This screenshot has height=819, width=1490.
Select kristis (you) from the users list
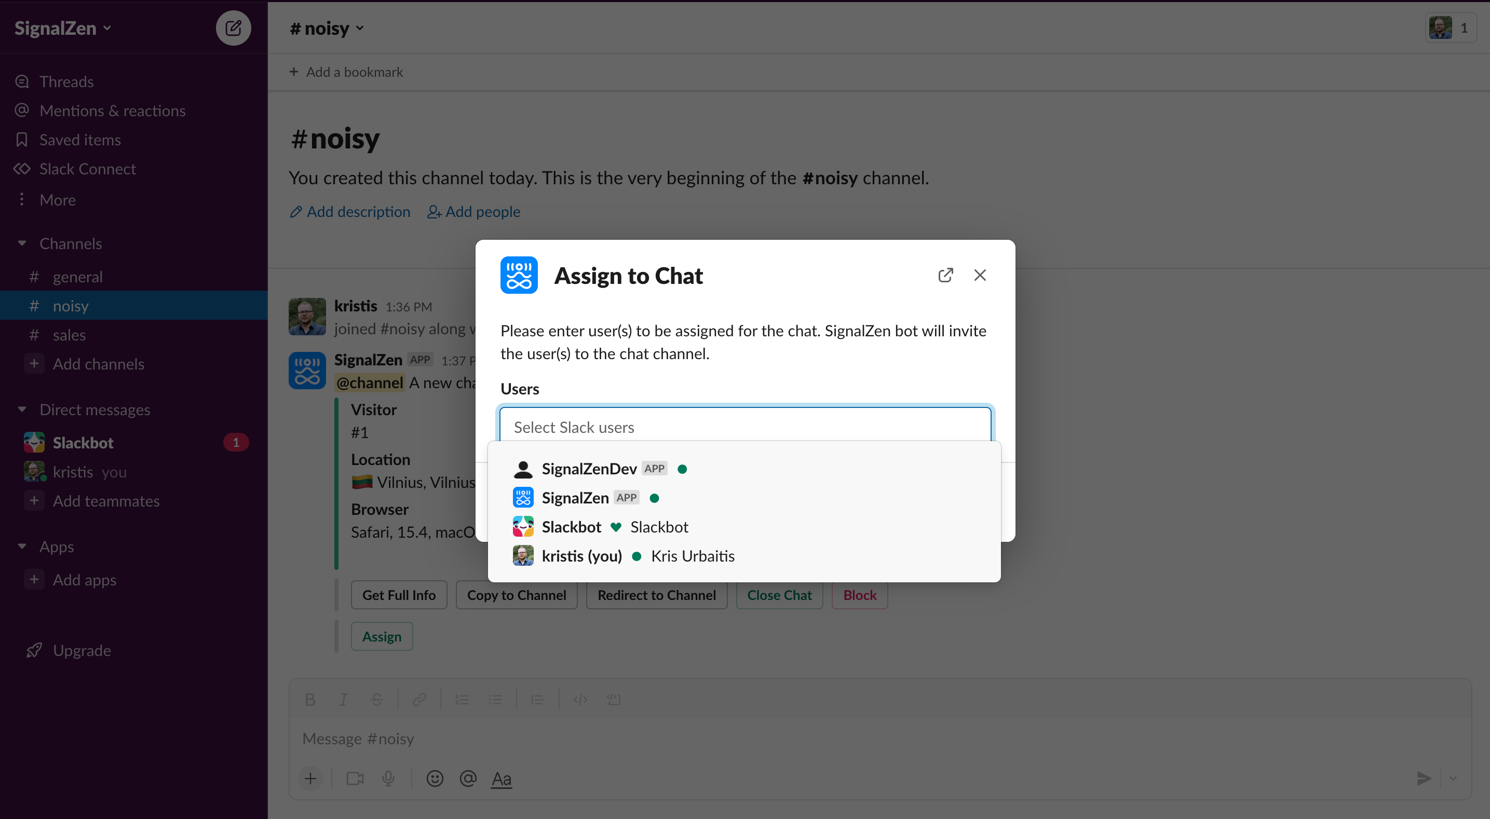click(x=744, y=556)
